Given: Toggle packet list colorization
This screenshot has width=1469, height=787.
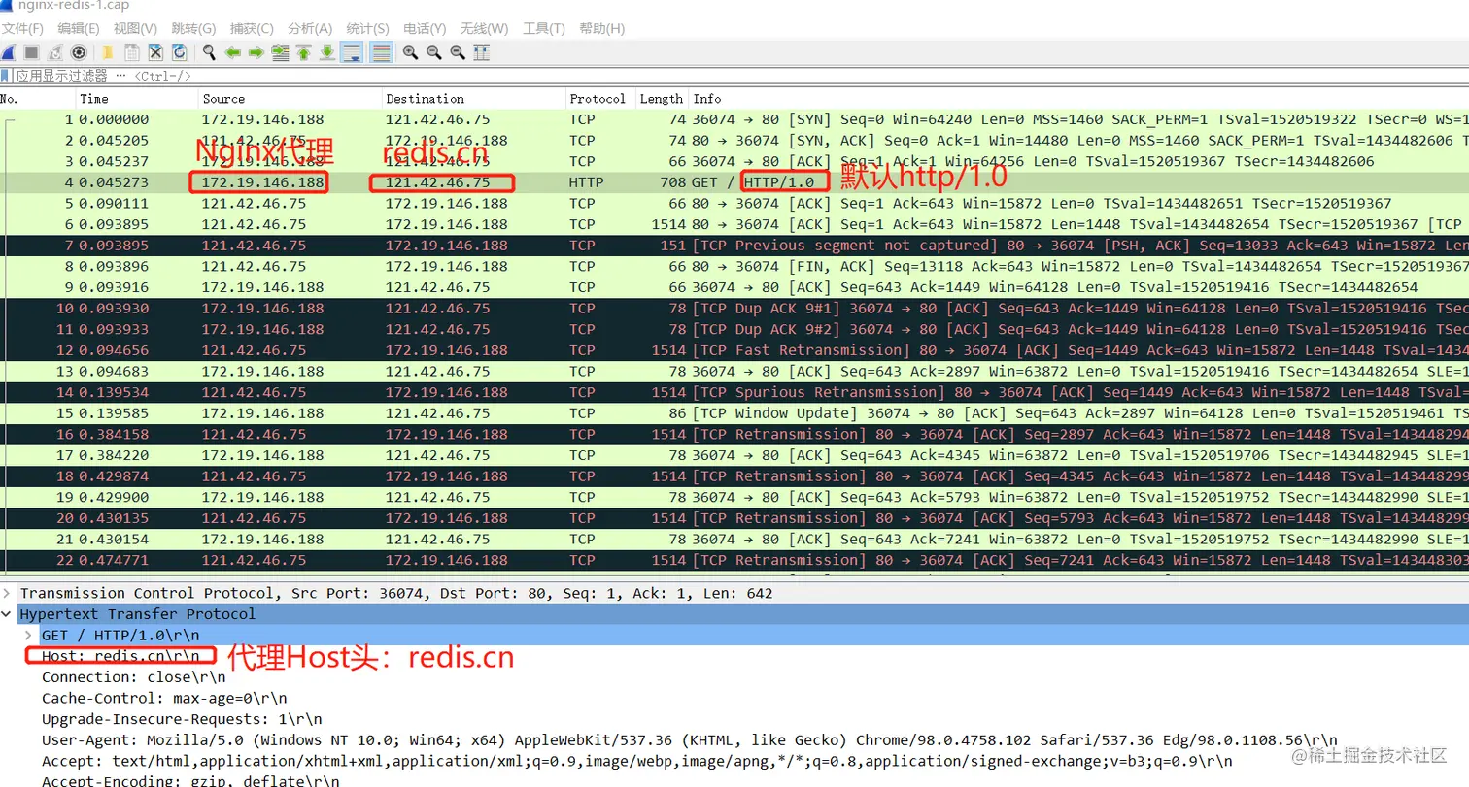Looking at the screenshot, I should point(381,52).
